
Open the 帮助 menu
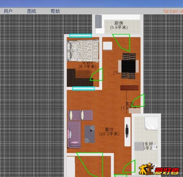click(x=55, y=11)
